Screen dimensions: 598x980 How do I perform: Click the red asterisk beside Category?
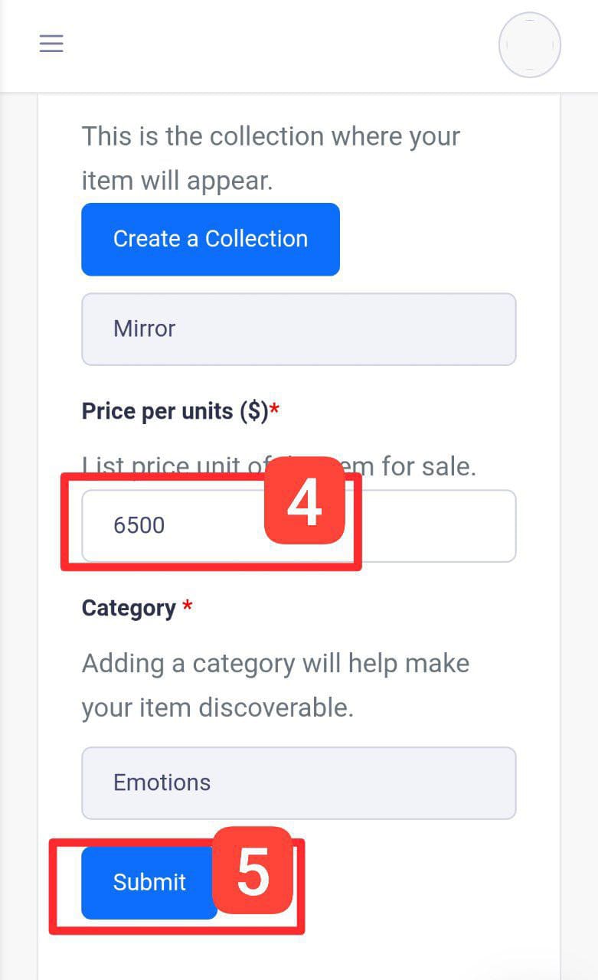[188, 607]
